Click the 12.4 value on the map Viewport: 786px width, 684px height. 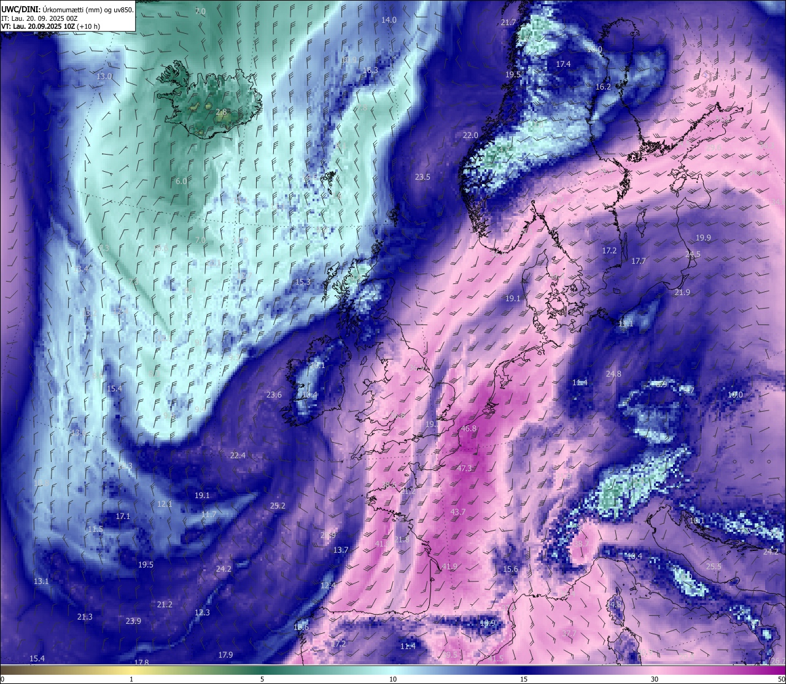point(329,585)
